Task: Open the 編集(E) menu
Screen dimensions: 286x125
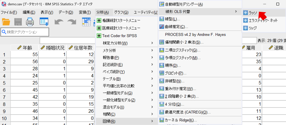Action: pos(29,12)
